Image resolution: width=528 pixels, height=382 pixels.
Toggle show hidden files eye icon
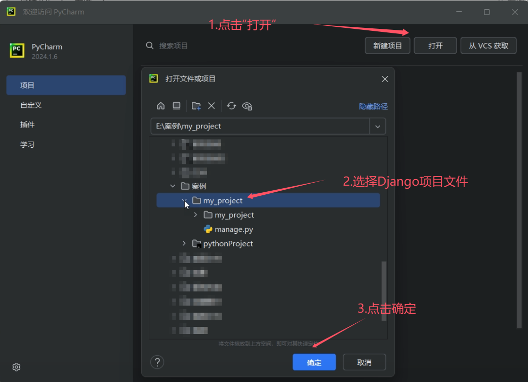coord(247,106)
